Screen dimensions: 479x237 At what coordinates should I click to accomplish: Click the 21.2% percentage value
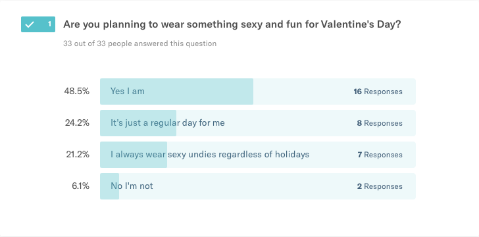click(x=78, y=155)
